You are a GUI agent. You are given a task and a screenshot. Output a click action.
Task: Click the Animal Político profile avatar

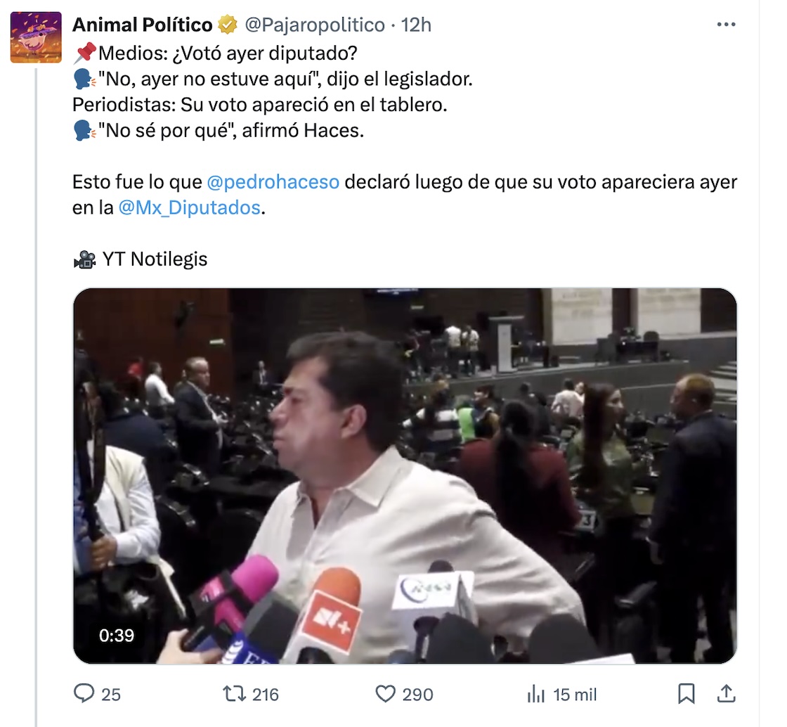pos(36,37)
